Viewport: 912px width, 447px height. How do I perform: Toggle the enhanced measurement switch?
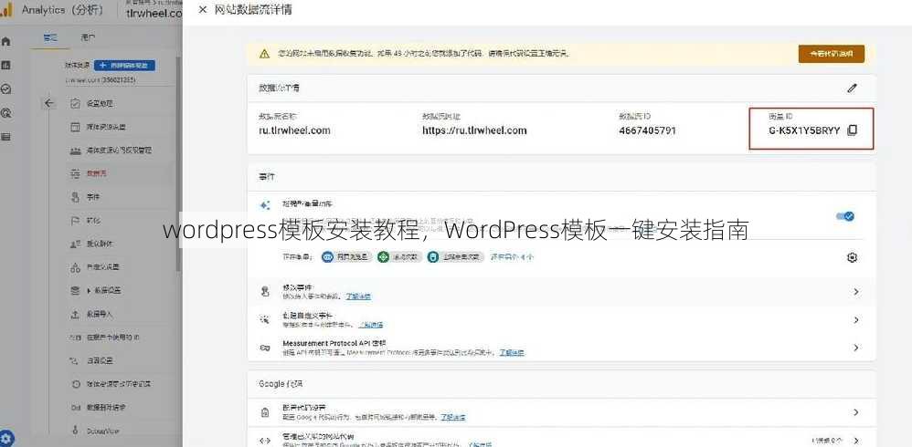pos(845,216)
